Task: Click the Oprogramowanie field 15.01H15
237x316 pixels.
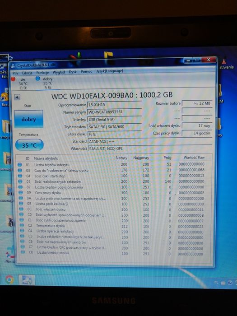Action: click(x=115, y=105)
